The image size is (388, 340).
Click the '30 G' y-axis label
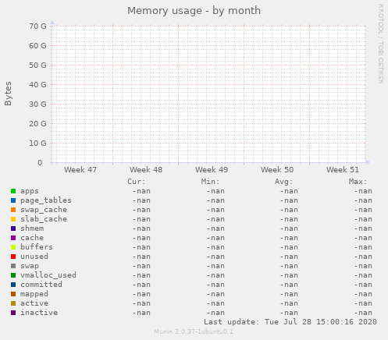click(37, 104)
